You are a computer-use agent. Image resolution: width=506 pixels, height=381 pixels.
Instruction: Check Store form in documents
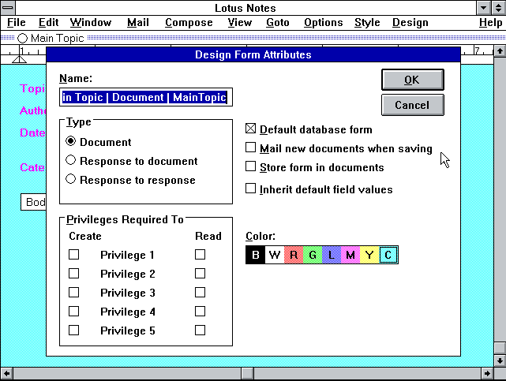pos(251,167)
